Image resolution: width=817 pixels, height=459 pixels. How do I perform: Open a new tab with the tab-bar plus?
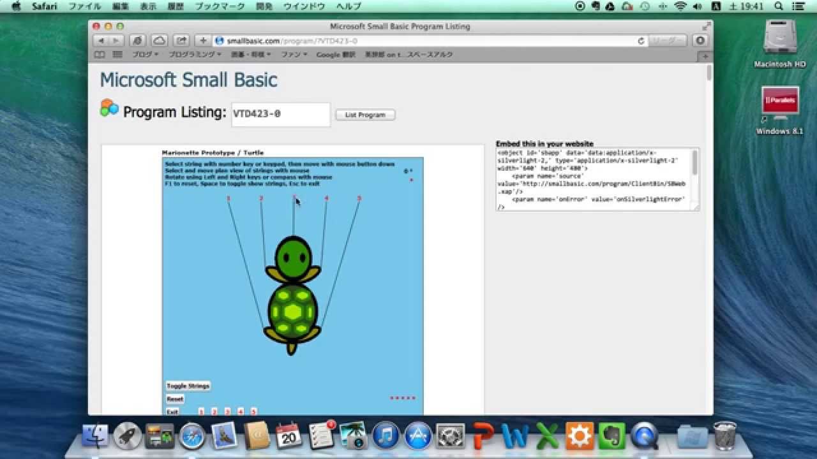[706, 56]
